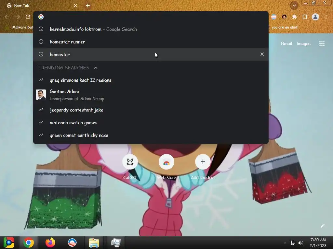Image resolution: width=333 pixels, height=249 pixels.
Task: Click the clock icon beside 'homestar runner'
Action: 41,41
